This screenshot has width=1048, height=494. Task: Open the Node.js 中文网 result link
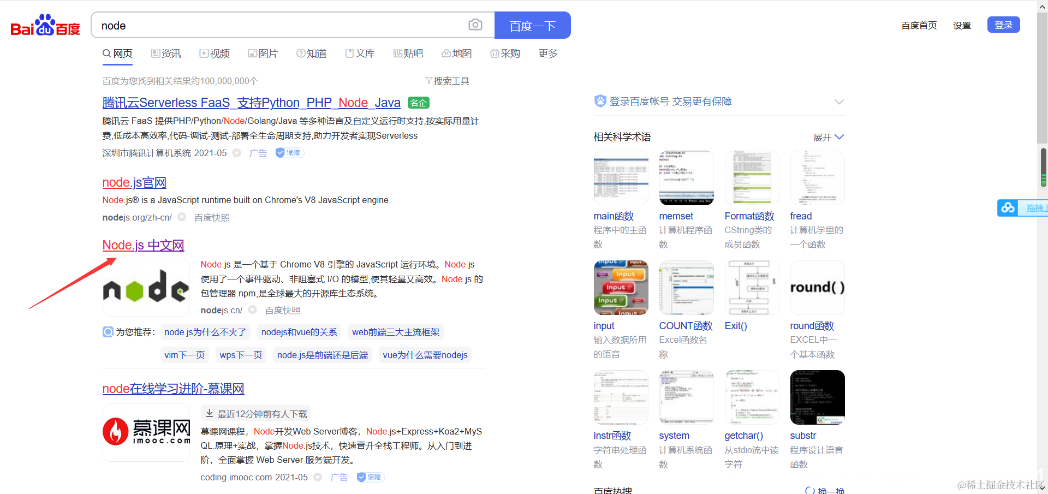tap(143, 245)
